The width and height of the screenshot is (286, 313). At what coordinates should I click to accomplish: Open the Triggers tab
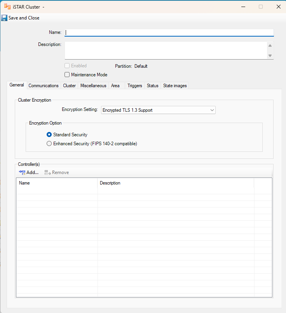(x=135, y=86)
